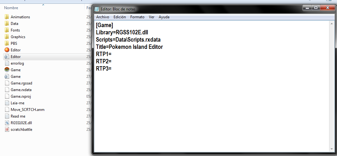Screen dimensions: 337x156
Task: Click the scrollbar up arrow in Notepad
Action: 332,23
